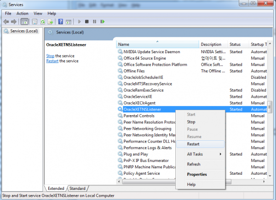This screenshot has height=200, width=276.
Task: Click the Stop Service square icon
Action: point(87,21)
